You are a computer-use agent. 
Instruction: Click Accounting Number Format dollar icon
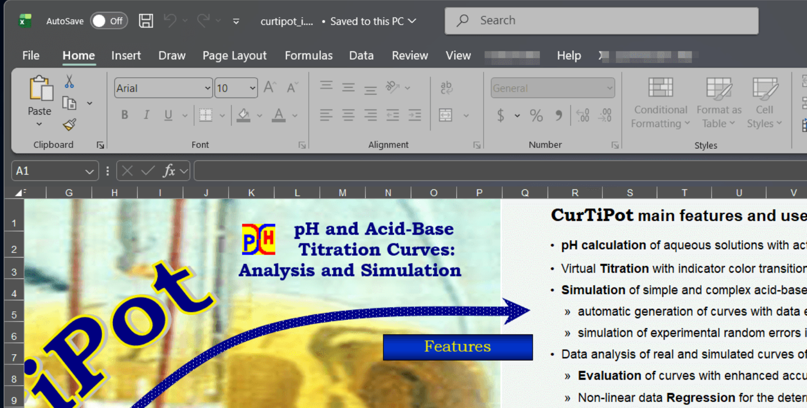[x=501, y=116]
